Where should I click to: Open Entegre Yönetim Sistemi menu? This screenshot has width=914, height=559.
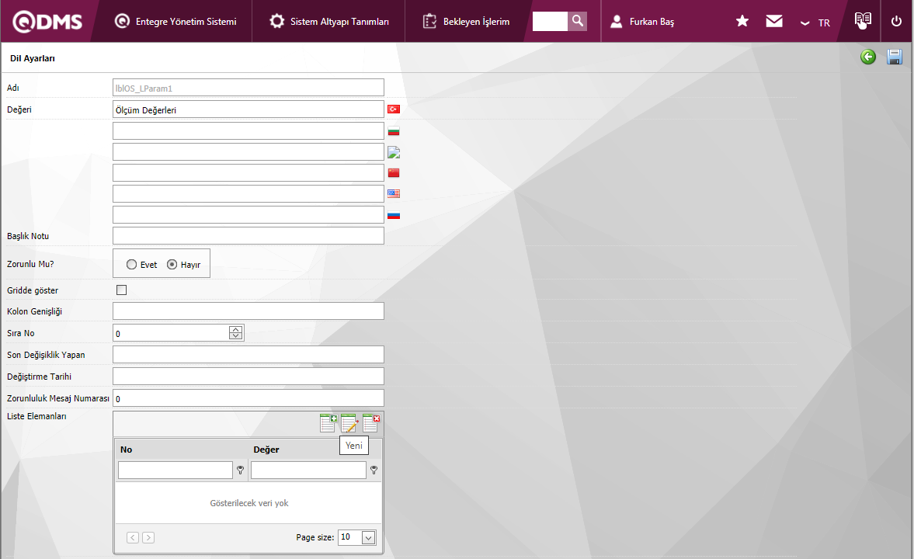click(x=176, y=22)
